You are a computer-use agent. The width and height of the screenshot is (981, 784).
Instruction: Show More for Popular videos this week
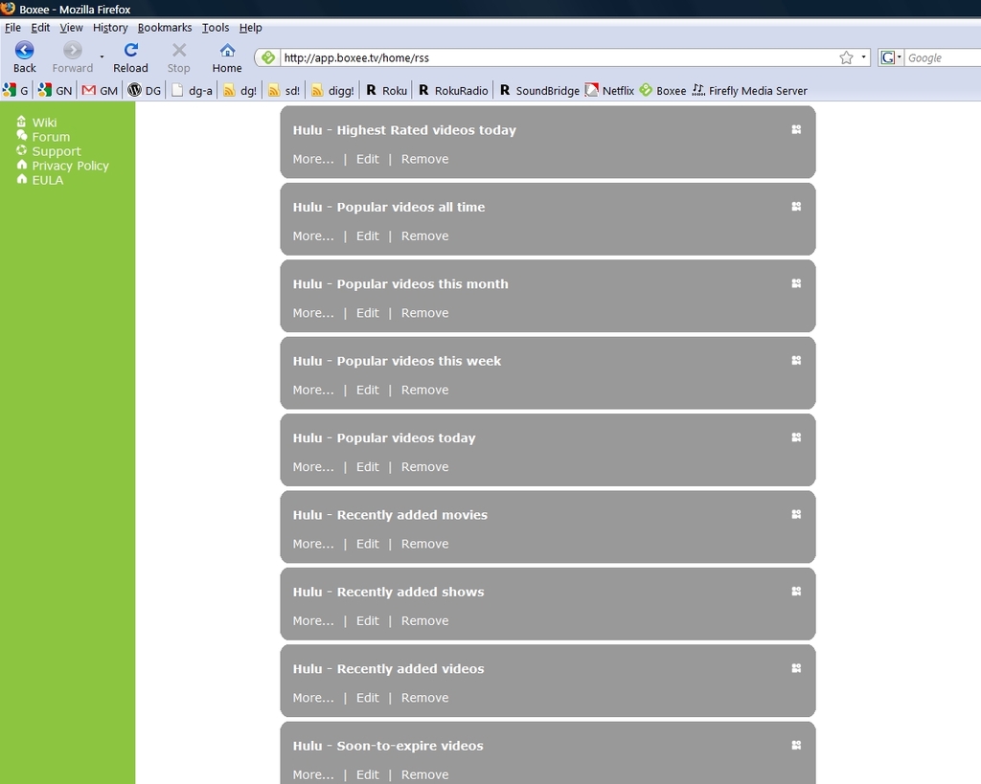(x=313, y=390)
